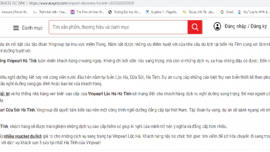Open the Thêm bài viết bookmark
270x152 pixels.
[50, 12]
